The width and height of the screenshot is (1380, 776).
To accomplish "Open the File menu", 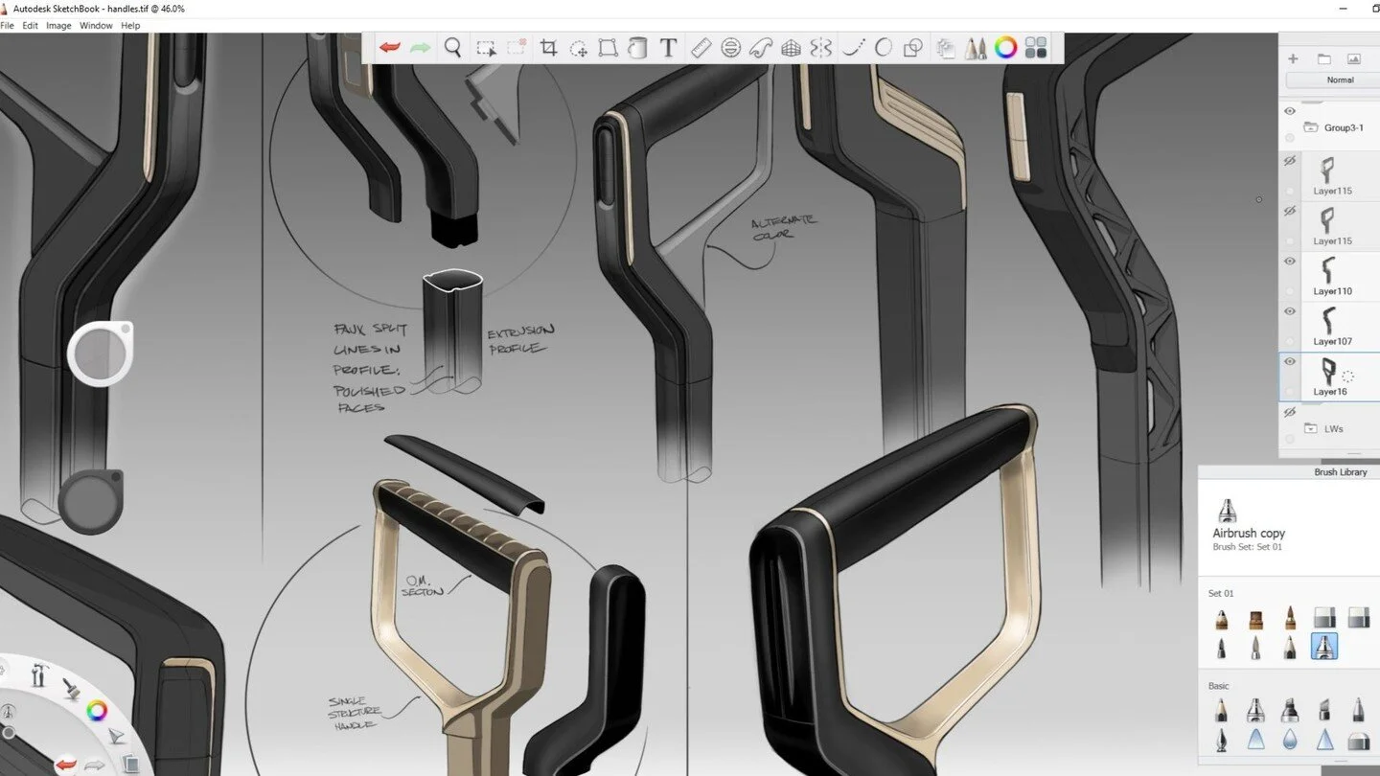I will click(8, 26).
